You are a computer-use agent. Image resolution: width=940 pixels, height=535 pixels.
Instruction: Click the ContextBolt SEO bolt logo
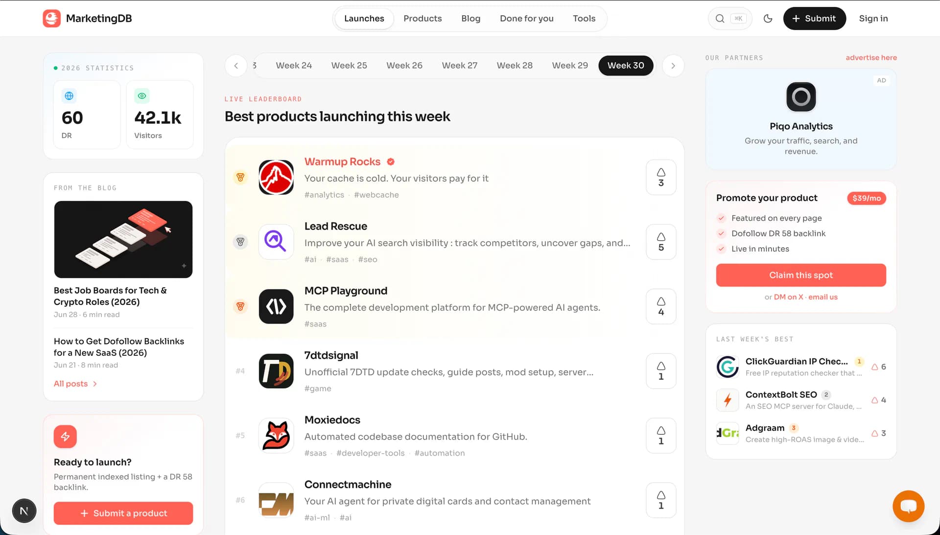tap(728, 400)
